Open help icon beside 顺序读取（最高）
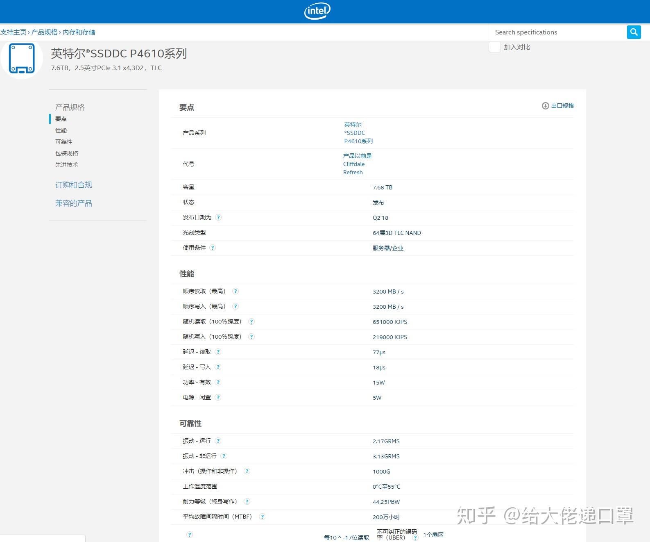Screen dimensions: 650x542 pyautogui.click(x=236, y=291)
